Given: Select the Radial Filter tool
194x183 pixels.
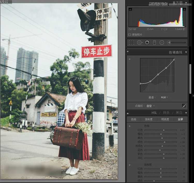Looking at the screenshot, I should pos(162,43).
